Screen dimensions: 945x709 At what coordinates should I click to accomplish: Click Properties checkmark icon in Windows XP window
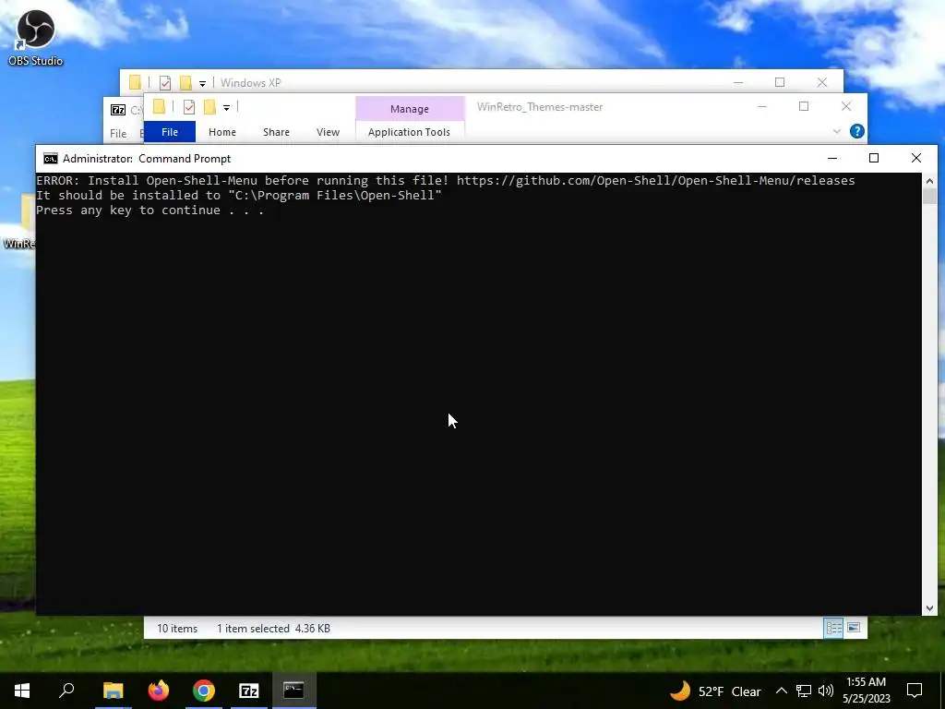pyautogui.click(x=164, y=82)
